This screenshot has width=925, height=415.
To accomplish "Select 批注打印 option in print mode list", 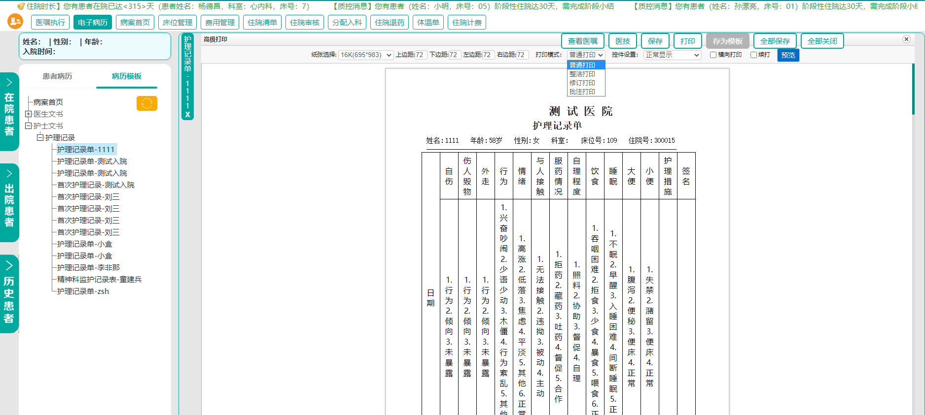I will coord(586,92).
